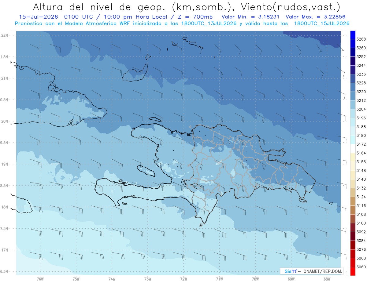Click the 'Valor Min. = 3.18231' value
367x283 pixels.
(x=251, y=17)
